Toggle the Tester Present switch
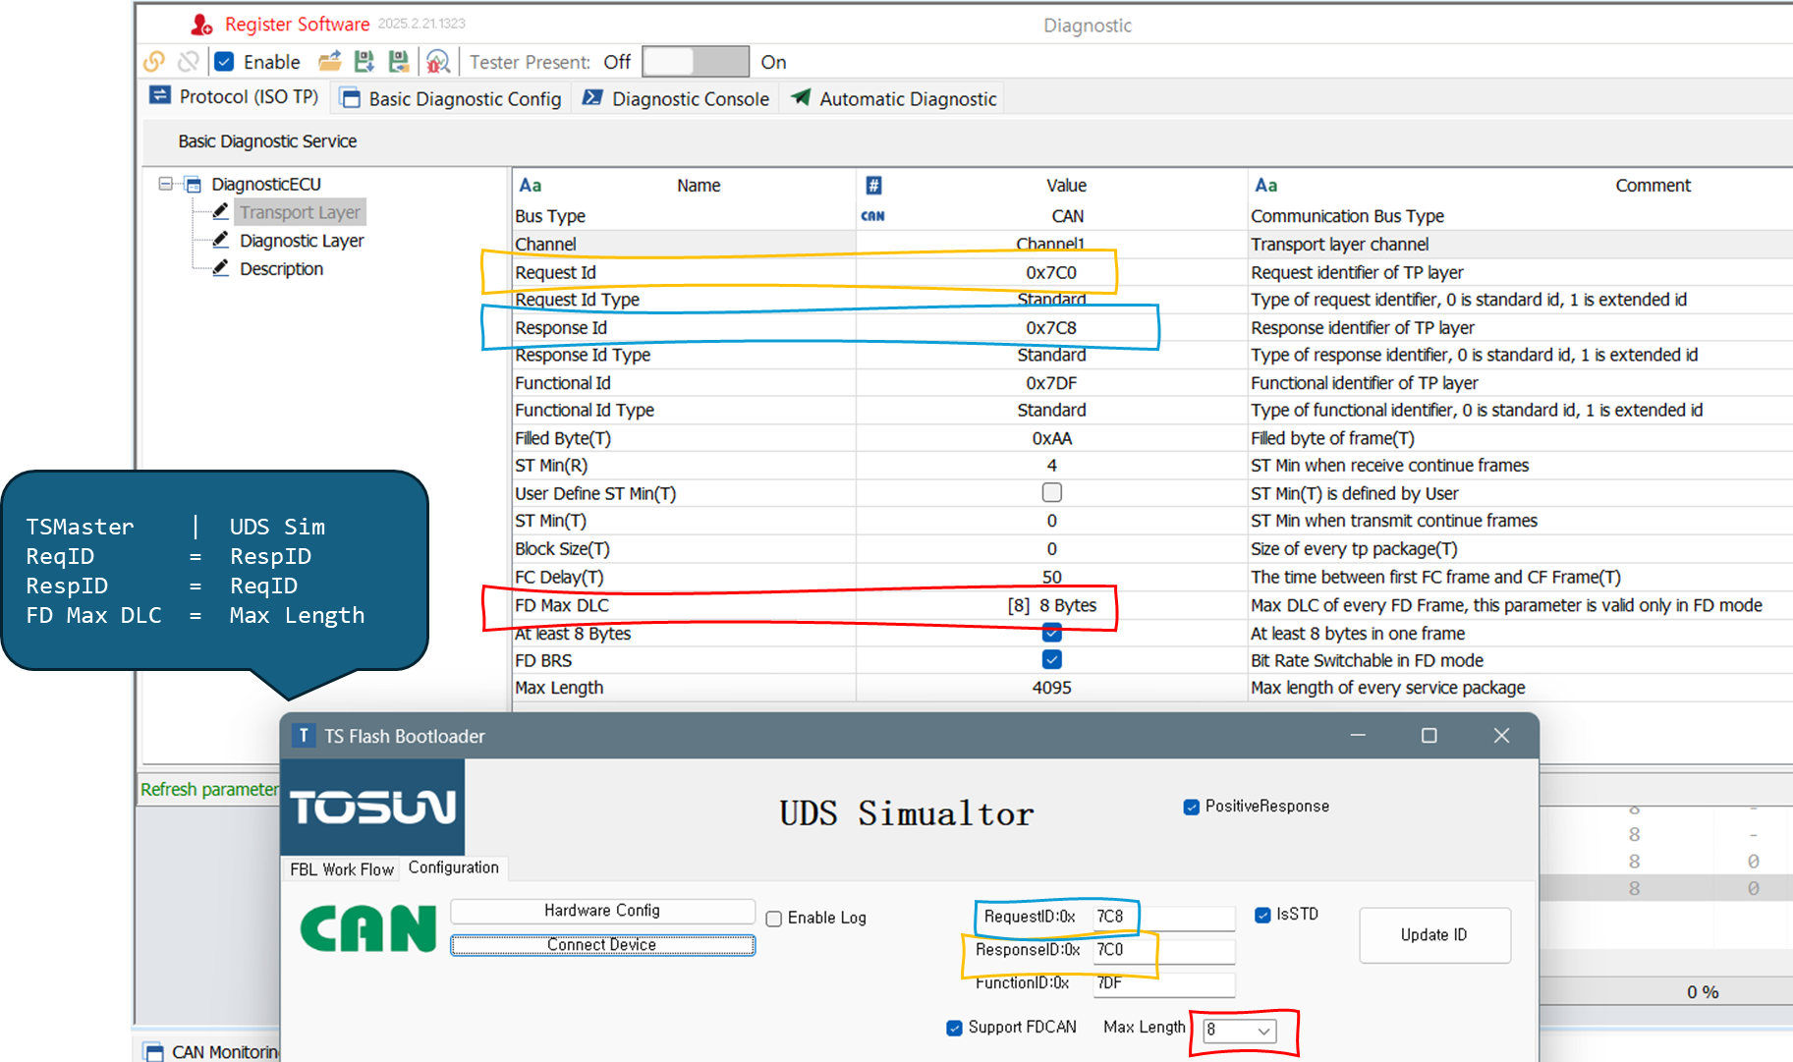Viewport: 1793px width, 1062px height. click(x=696, y=62)
